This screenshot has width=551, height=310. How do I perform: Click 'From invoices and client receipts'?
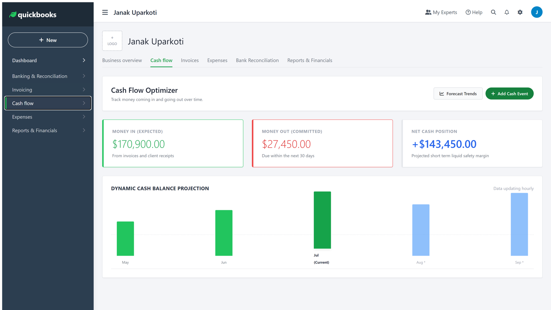(x=143, y=156)
